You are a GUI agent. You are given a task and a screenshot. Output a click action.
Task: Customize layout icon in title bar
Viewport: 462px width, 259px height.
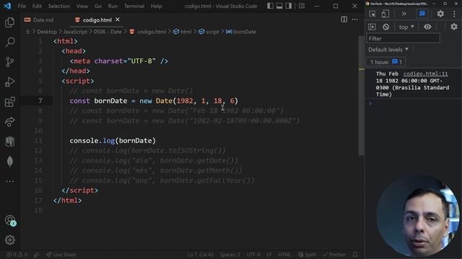[x=302, y=6]
